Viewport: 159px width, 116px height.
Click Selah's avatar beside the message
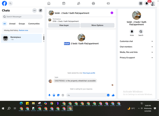click(50, 81)
